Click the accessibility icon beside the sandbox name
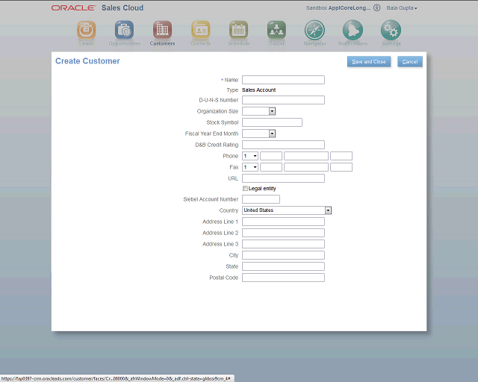The height and width of the screenshot is (382, 478). 376,8
